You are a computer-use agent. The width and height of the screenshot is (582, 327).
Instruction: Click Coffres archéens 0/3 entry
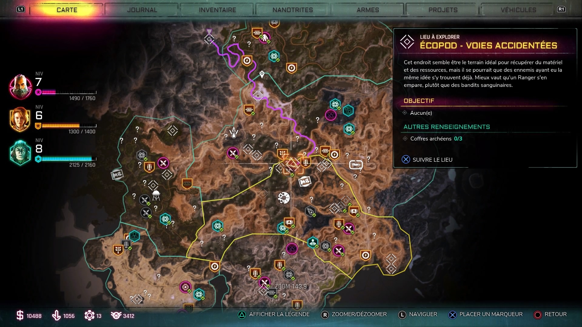pos(433,139)
